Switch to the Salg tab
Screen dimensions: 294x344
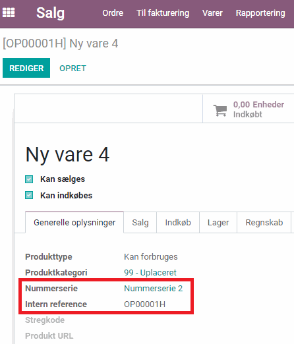click(x=140, y=222)
